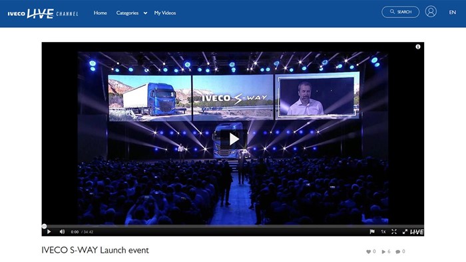Open the video info icon at top right

(x=418, y=47)
